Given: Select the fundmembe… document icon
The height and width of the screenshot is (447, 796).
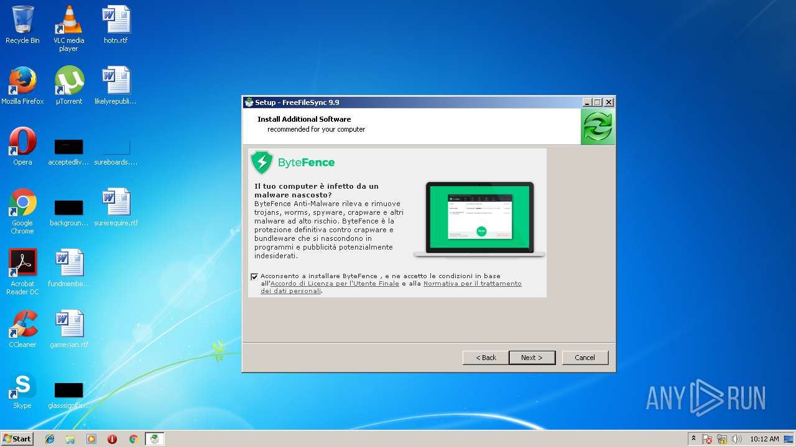Looking at the screenshot, I should pyautogui.click(x=68, y=268).
